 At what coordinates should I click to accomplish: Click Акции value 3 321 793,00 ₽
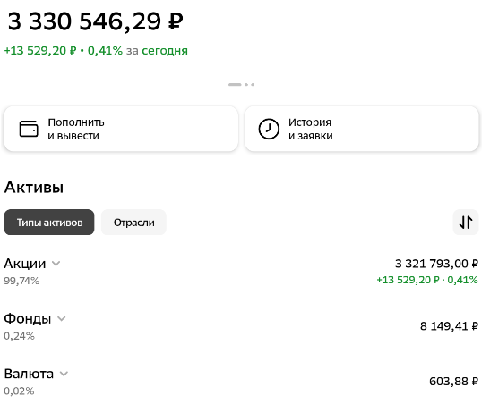coord(436,264)
